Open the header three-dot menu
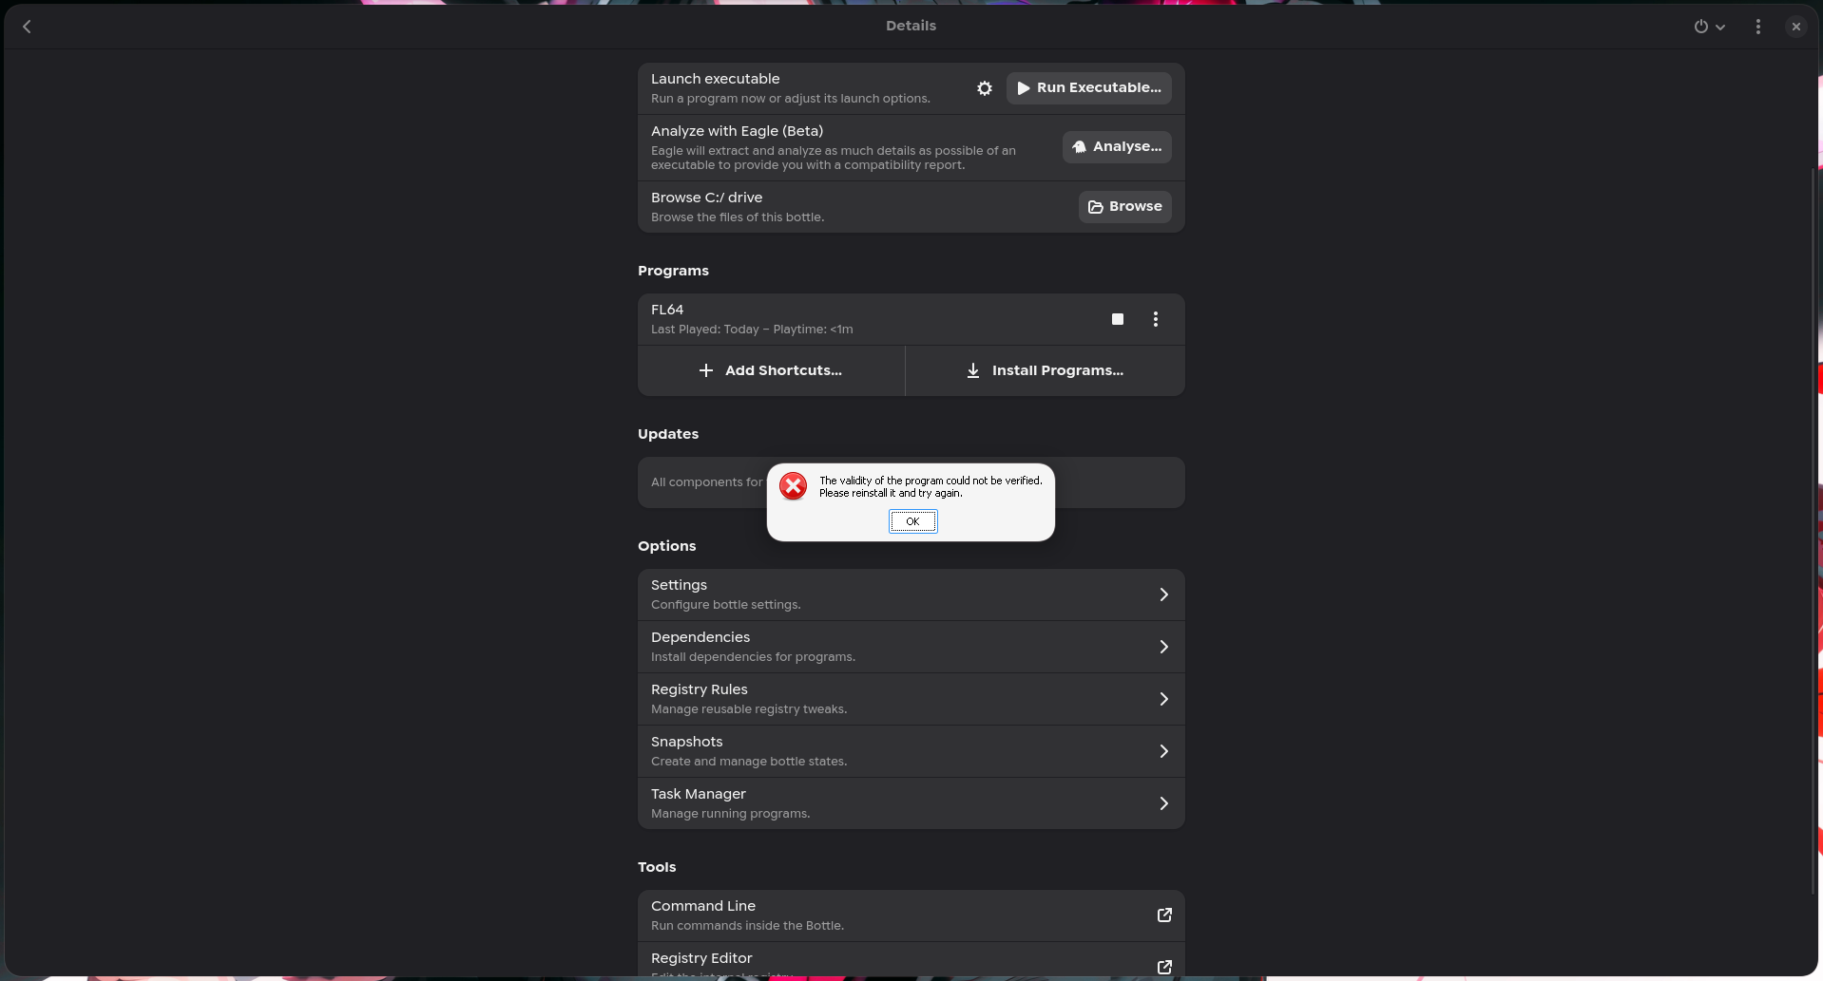1823x981 pixels. point(1757,27)
